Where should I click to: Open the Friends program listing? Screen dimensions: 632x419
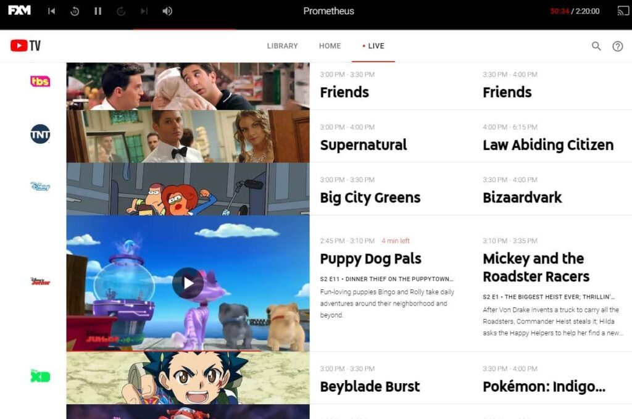(344, 92)
